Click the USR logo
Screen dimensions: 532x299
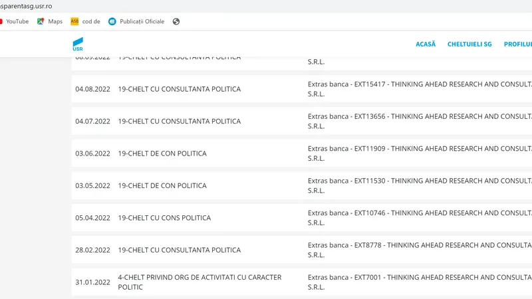tap(78, 44)
